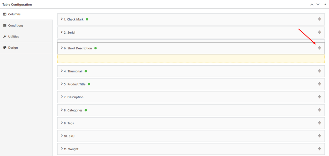
Task: Toggle green status dot on Check Mark
Action: [x=87, y=19]
